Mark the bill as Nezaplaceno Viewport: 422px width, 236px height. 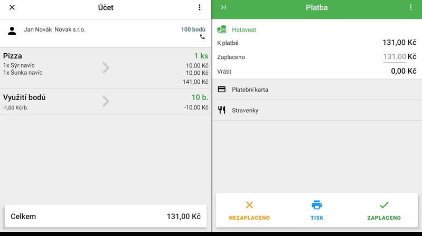pyautogui.click(x=249, y=211)
